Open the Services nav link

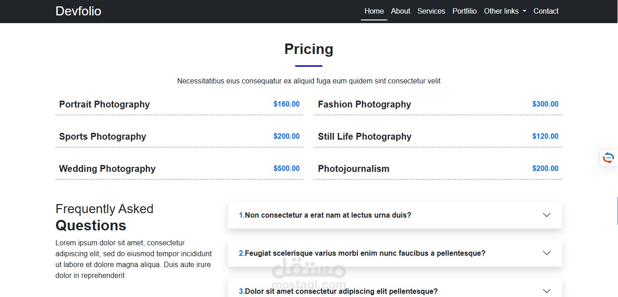pos(431,11)
